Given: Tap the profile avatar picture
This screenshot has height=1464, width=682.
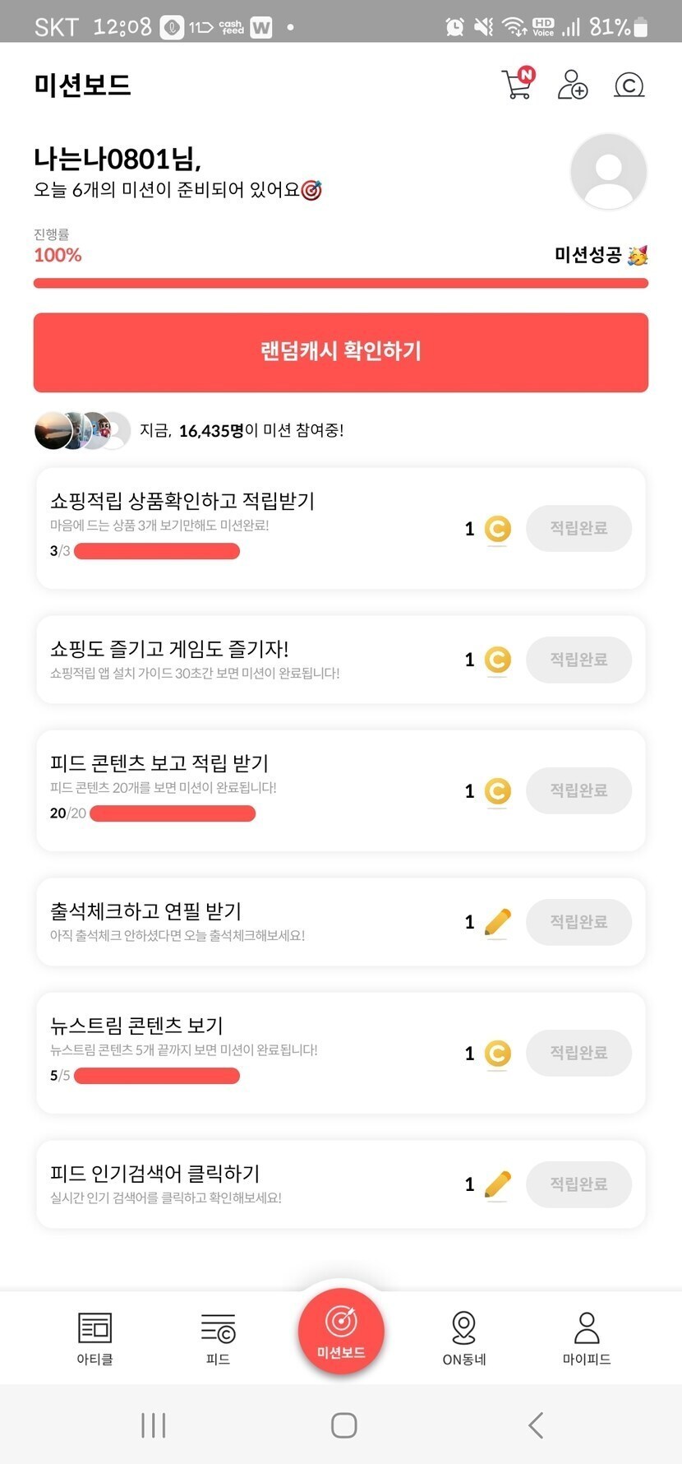Looking at the screenshot, I should [608, 171].
